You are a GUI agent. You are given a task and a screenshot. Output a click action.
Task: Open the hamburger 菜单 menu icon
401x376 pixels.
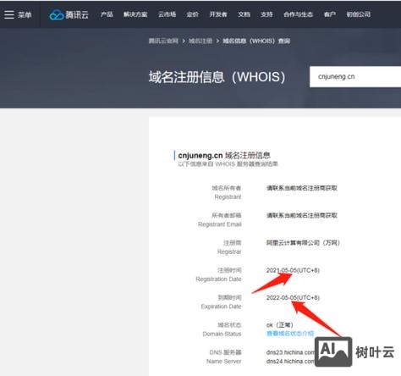point(9,14)
